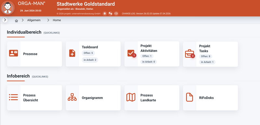Click the Taskboard 'Offen: 5' badge
260x125 pixels.
coord(88,53)
